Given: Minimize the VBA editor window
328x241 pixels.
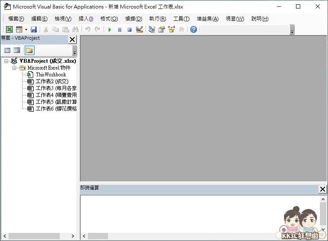Looking at the screenshot, I should (x=279, y=6).
